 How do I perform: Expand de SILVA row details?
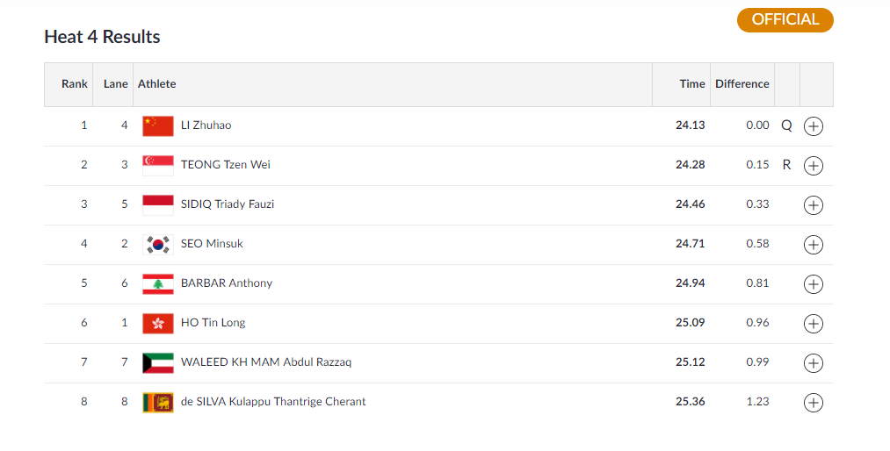coord(814,403)
